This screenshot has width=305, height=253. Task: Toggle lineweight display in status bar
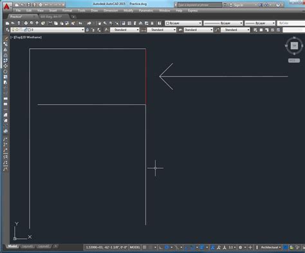tap(202, 247)
